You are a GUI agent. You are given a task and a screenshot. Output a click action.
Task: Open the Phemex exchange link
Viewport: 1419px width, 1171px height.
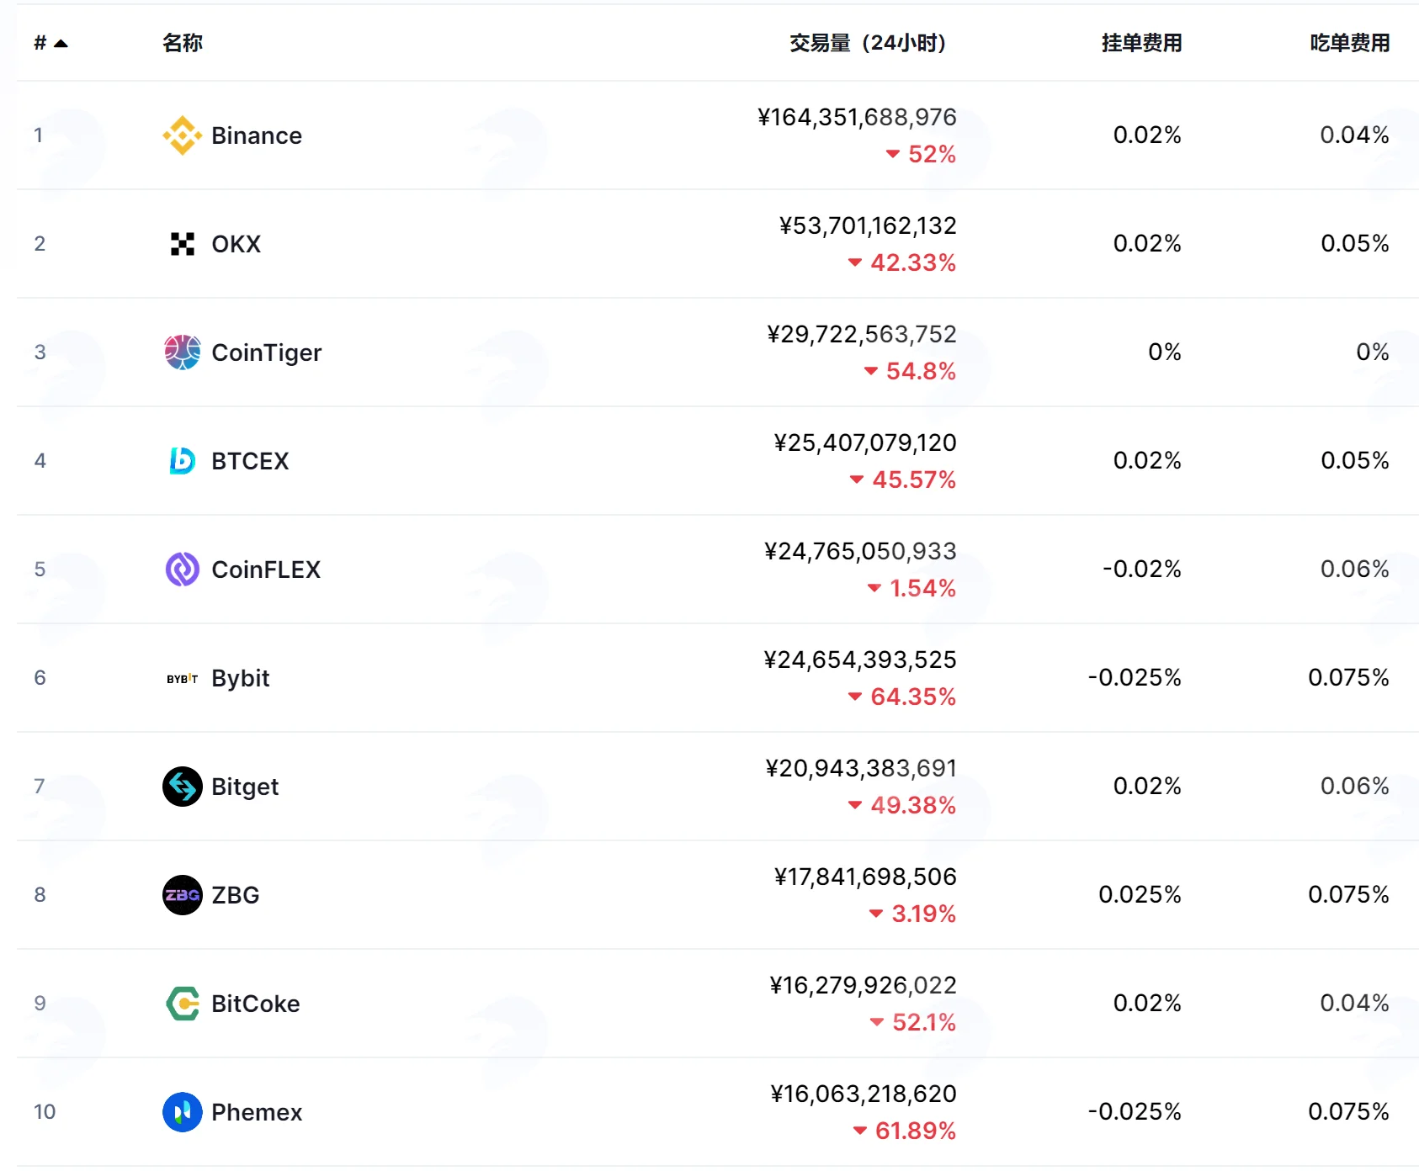pyautogui.click(x=257, y=1112)
